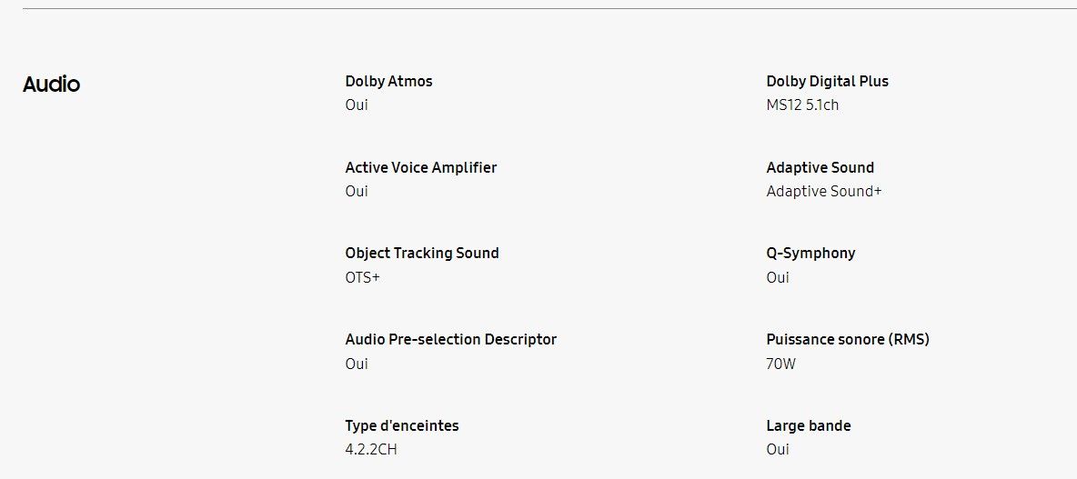Click the 4.2.2CH value
Viewport: 1077px width, 479px height.
(371, 450)
